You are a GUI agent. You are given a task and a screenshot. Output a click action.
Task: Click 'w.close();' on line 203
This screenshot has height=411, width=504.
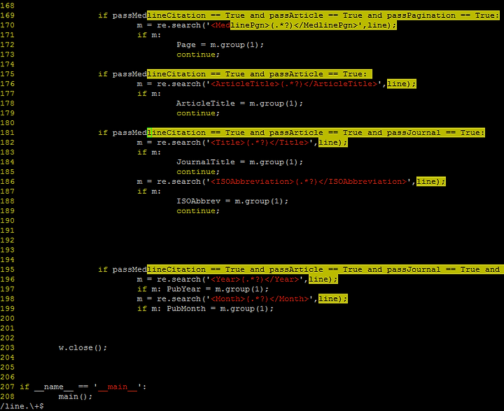[83, 348]
